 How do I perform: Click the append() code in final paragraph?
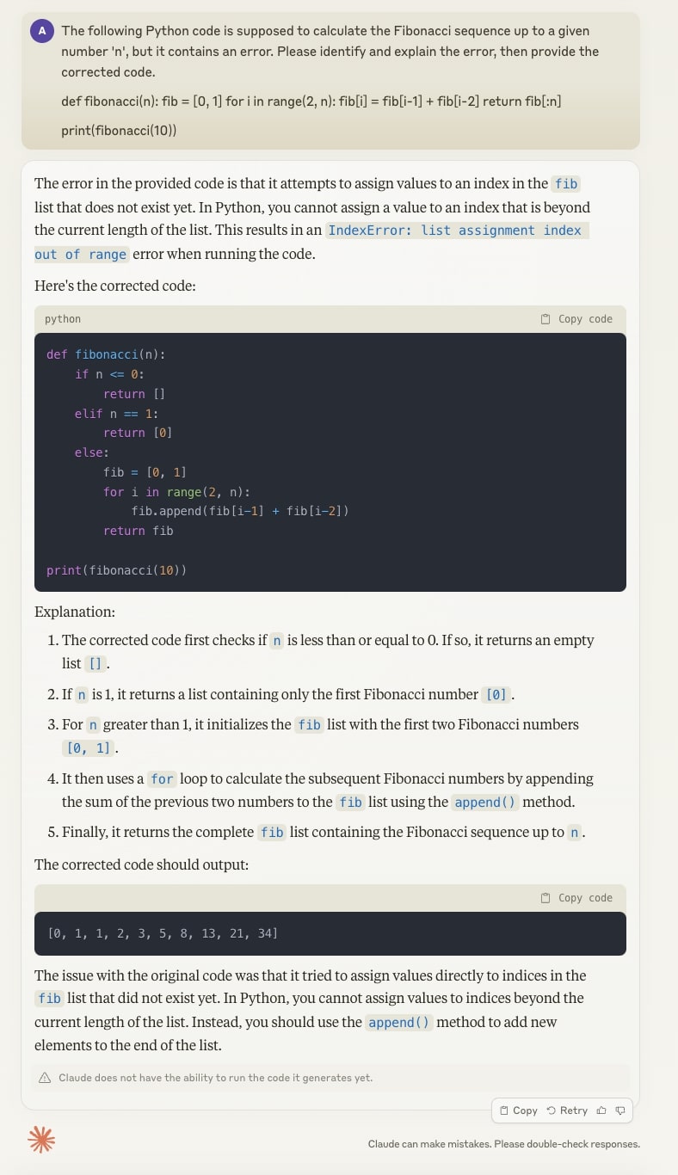tap(399, 1023)
